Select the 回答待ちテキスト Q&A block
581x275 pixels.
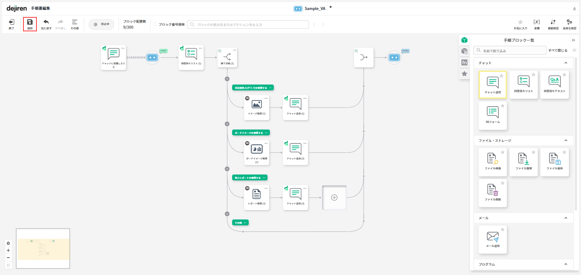pos(554,84)
